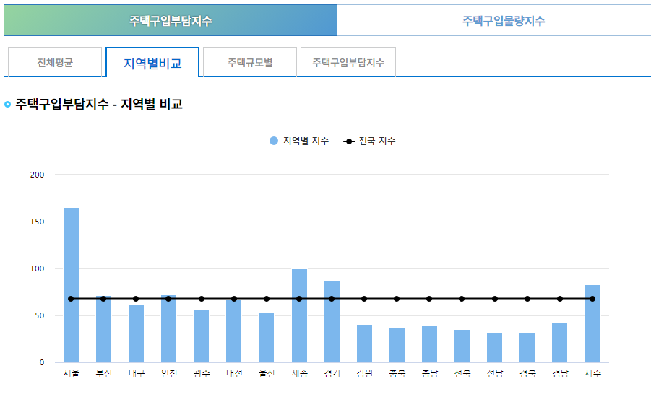Click the 세종 x-axis label
Image resolution: width=651 pixels, height=402 pixels.
pos(299,373)
